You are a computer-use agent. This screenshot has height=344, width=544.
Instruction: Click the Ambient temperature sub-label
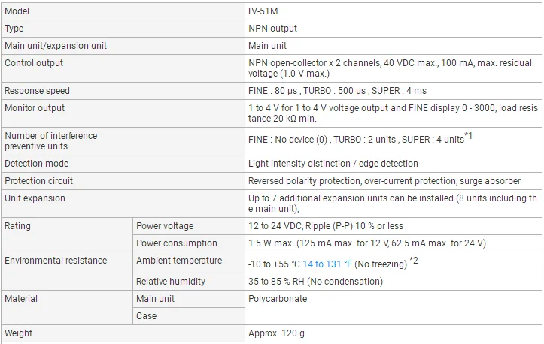(x=179, y=261)
